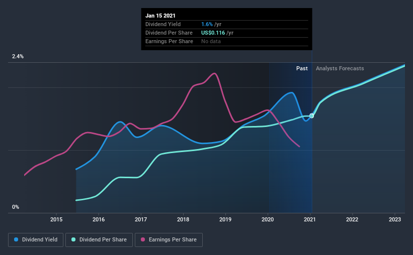Click the Jan 15 2021 tooltip date
This screenshot has width=413, height=255.
160,16
